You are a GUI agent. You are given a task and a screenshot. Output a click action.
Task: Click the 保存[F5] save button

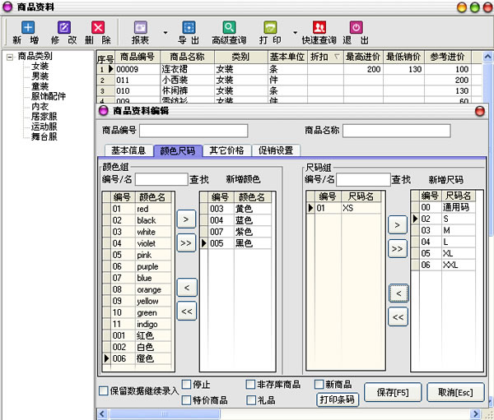tap(394, 392)
